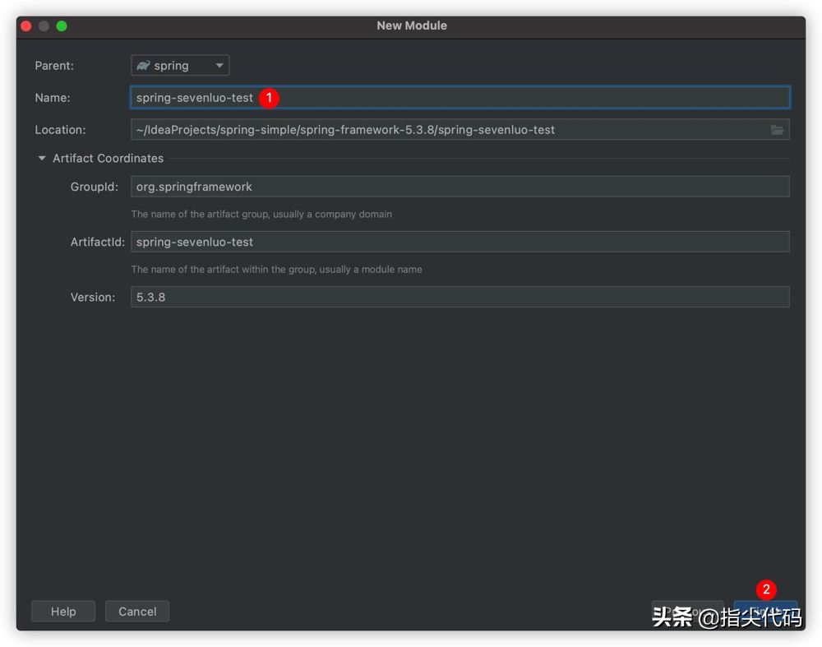
Task: Click the Previous button
Action: coord(688,612)
